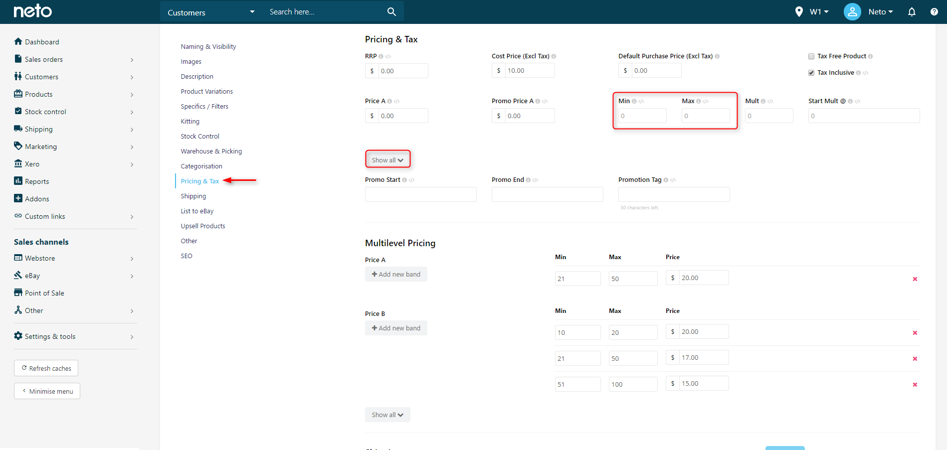
Task: Click the Promotion Tag text field
Action: coord(674,194)
